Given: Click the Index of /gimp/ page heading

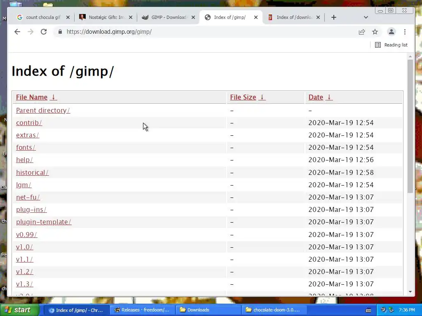Looking at the screenshot, I should coord(63,72).
